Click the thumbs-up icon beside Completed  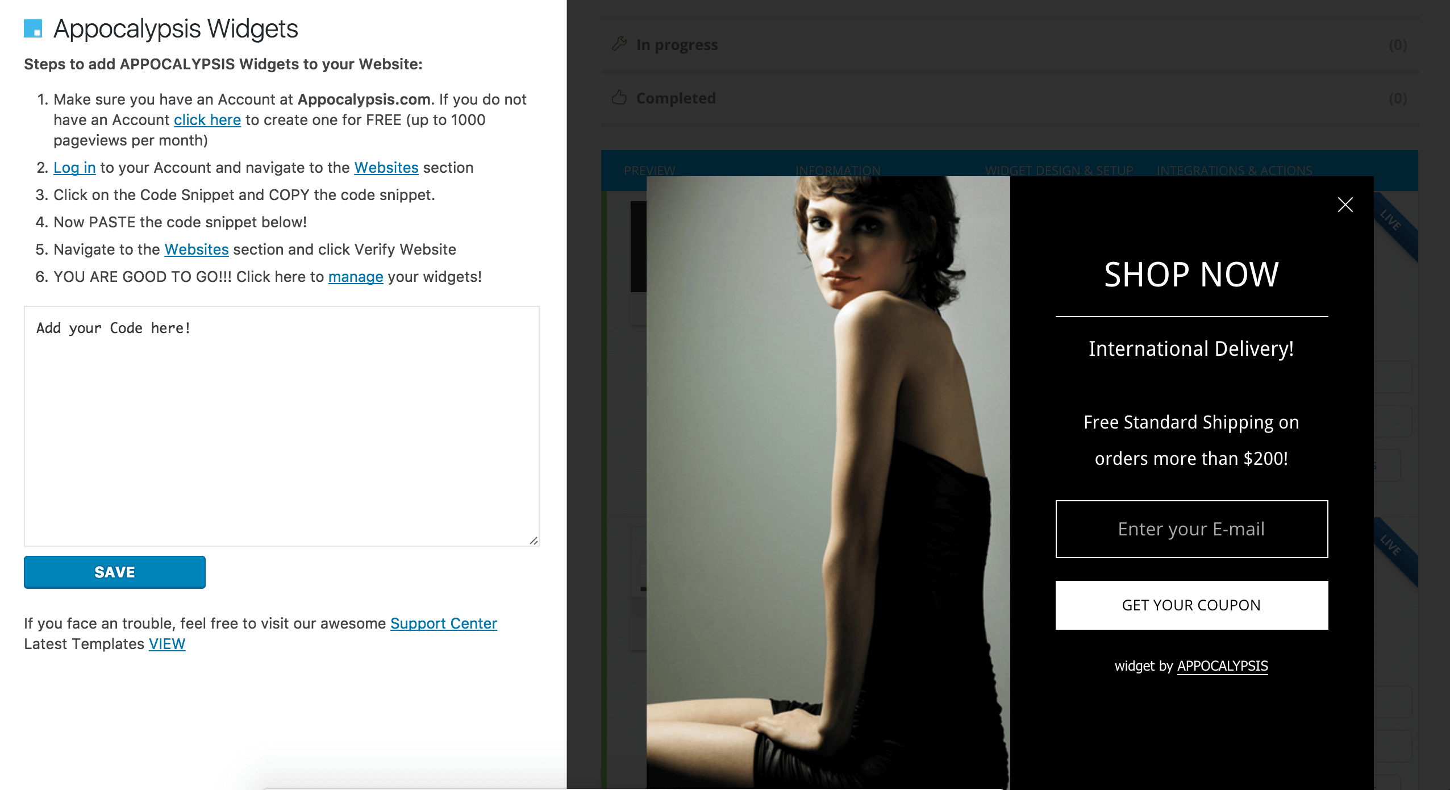pos(619,98)
